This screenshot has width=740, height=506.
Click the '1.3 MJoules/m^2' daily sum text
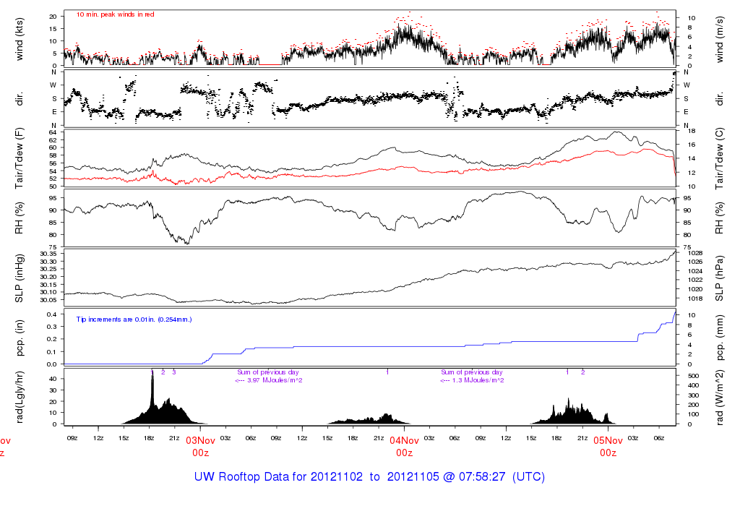478,380
